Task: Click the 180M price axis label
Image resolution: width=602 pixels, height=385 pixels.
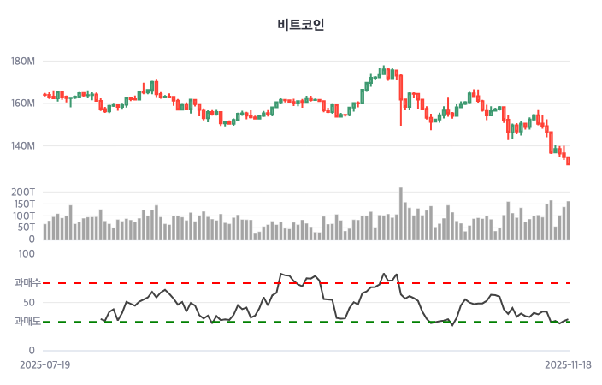Action: click(x=23, y=62)
